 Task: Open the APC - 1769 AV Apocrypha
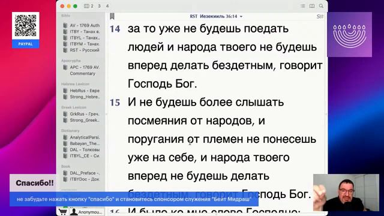coord(85,67)
